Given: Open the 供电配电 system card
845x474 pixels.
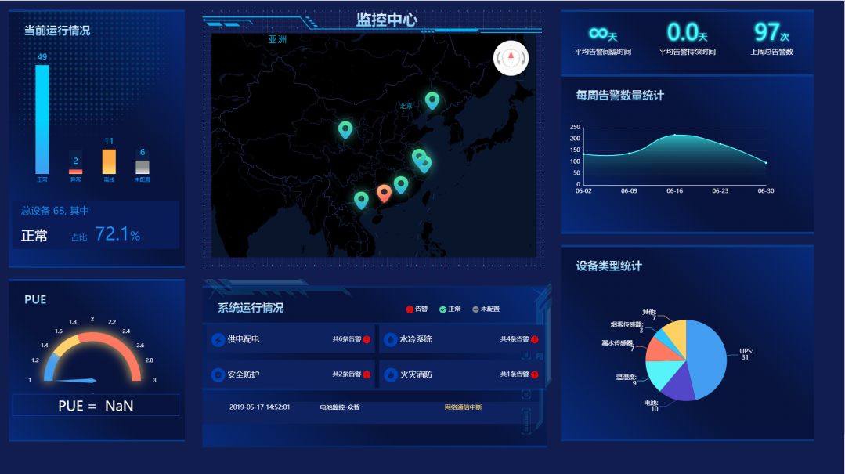Looking at the screenshot, I should click(291, 339).
